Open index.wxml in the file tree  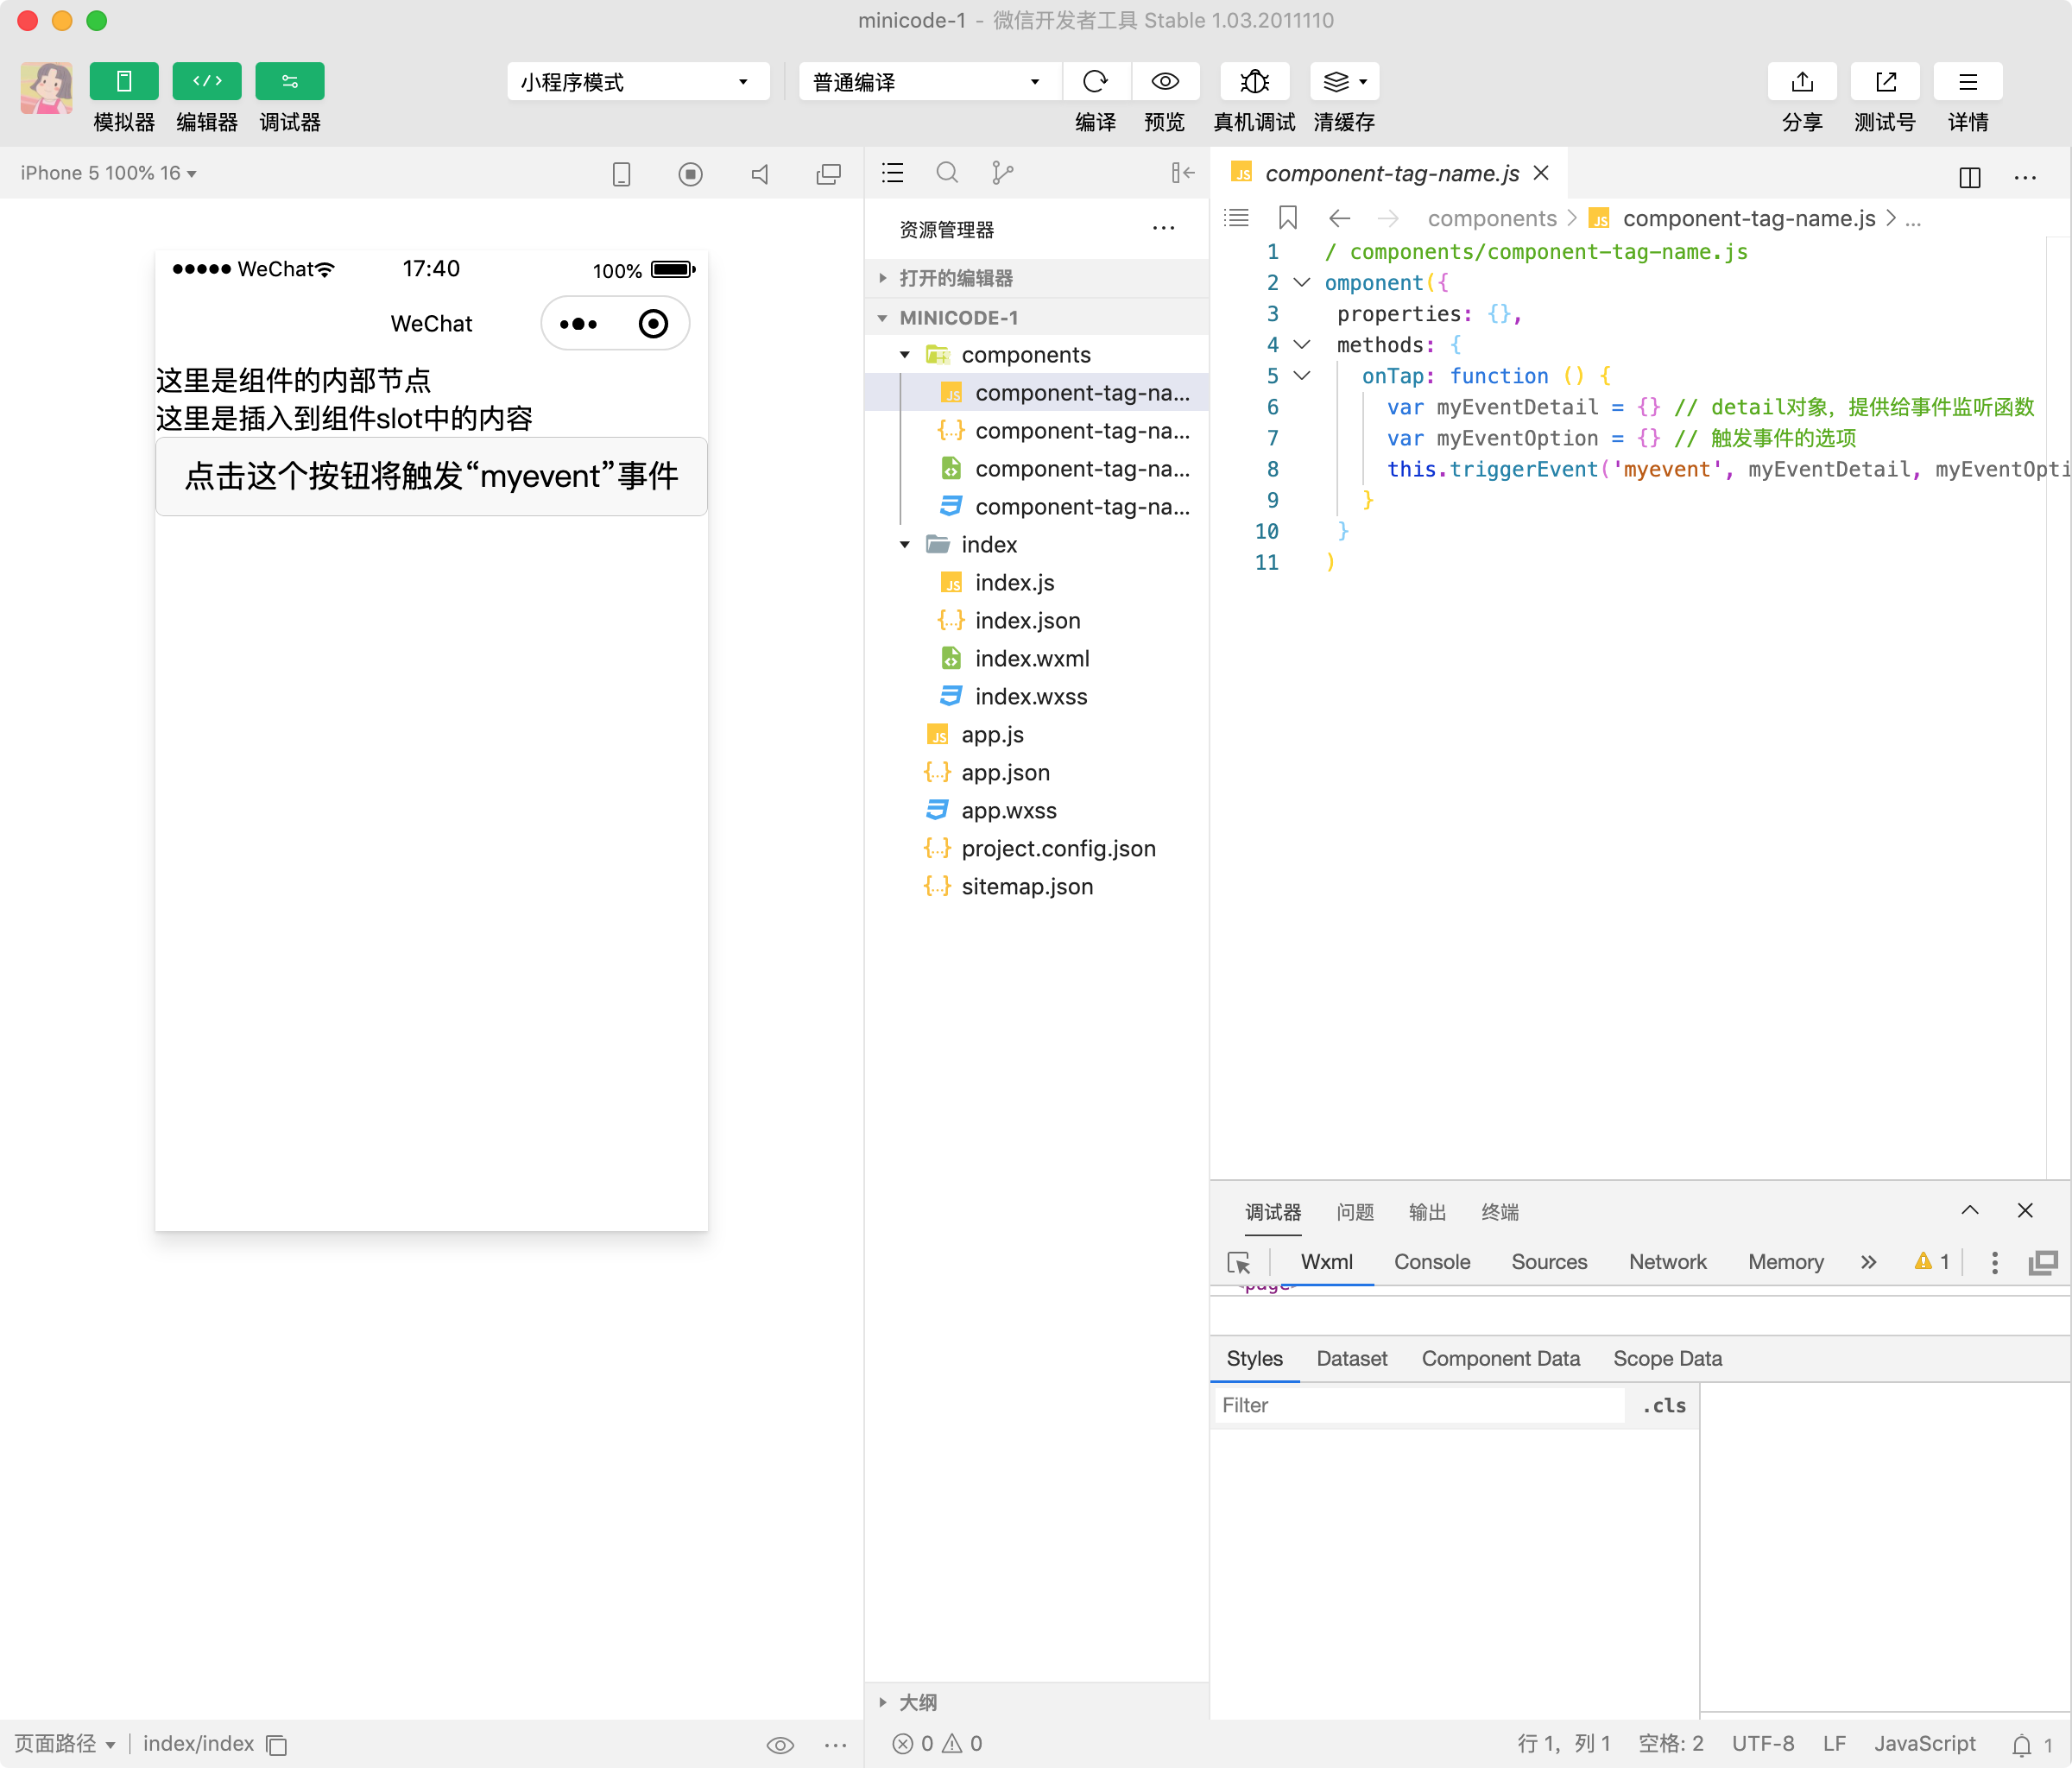pyautogui.click(x=1031, y=658)
